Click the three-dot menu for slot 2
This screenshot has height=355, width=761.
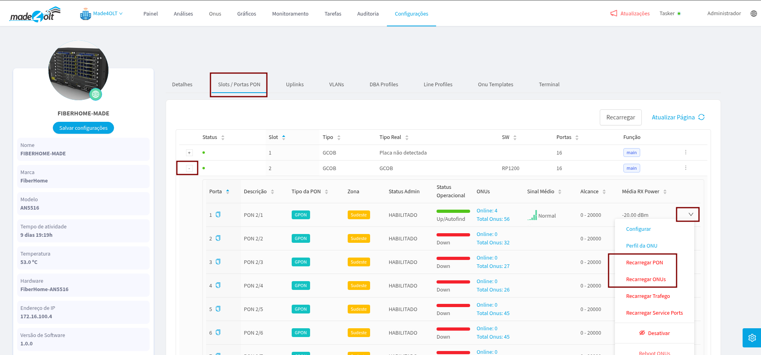pos(685,168)
